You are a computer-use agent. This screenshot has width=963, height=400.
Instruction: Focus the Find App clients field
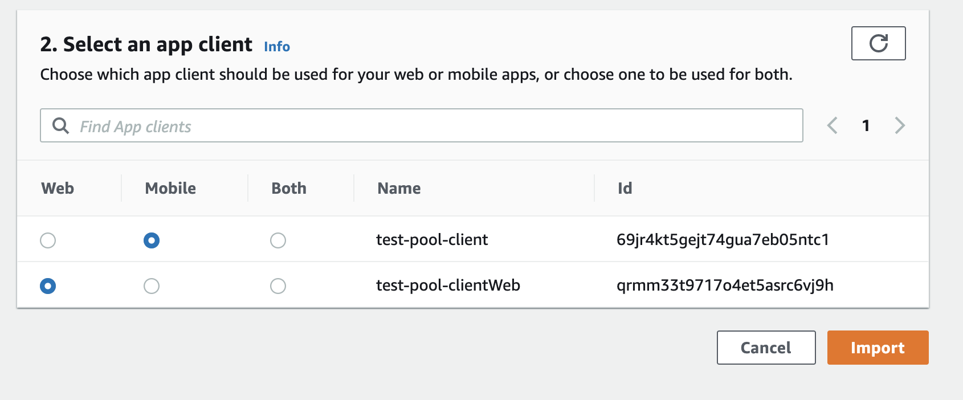tap(422, 125)
